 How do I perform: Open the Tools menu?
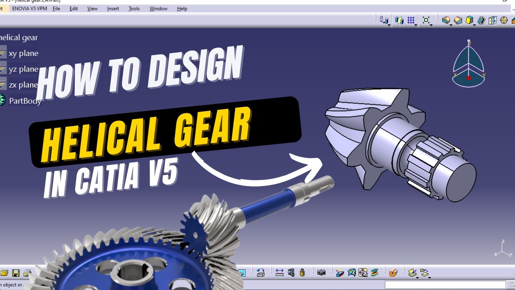coord(134,8)
